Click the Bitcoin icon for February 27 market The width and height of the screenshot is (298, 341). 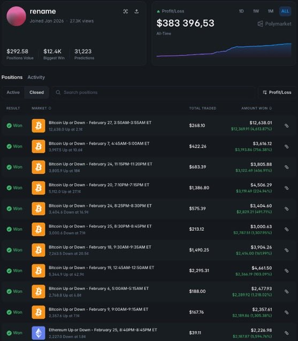point(39,126)
